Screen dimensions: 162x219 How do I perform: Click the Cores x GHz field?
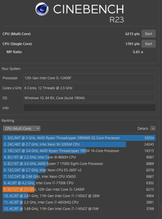89,88
